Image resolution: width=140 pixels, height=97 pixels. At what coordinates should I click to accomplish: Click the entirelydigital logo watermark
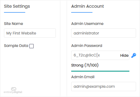(x=13, y=90)
